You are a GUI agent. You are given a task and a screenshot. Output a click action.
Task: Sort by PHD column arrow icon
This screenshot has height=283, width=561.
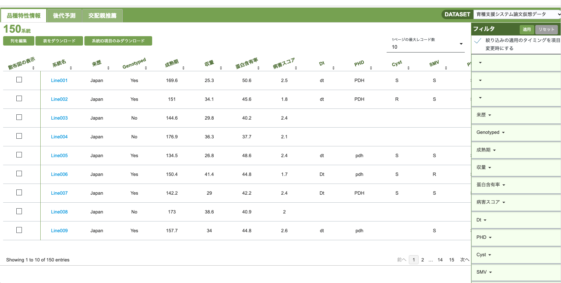371,68
